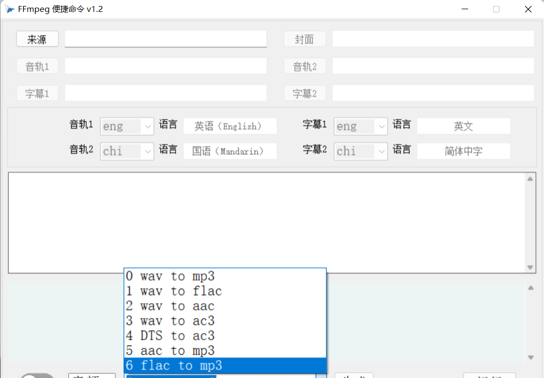Choose highlighted '6 flac to mp3' option
This screenshot has height=378, width=544.
225,366
